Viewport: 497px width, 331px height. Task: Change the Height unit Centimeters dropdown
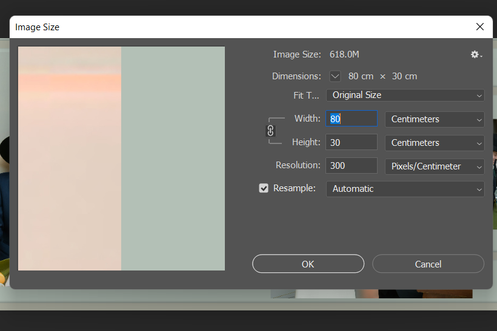435,143
